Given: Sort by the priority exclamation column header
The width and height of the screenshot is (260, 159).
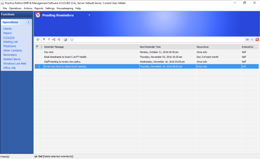Looking at the screenshot, I should [x=42, y=47].
